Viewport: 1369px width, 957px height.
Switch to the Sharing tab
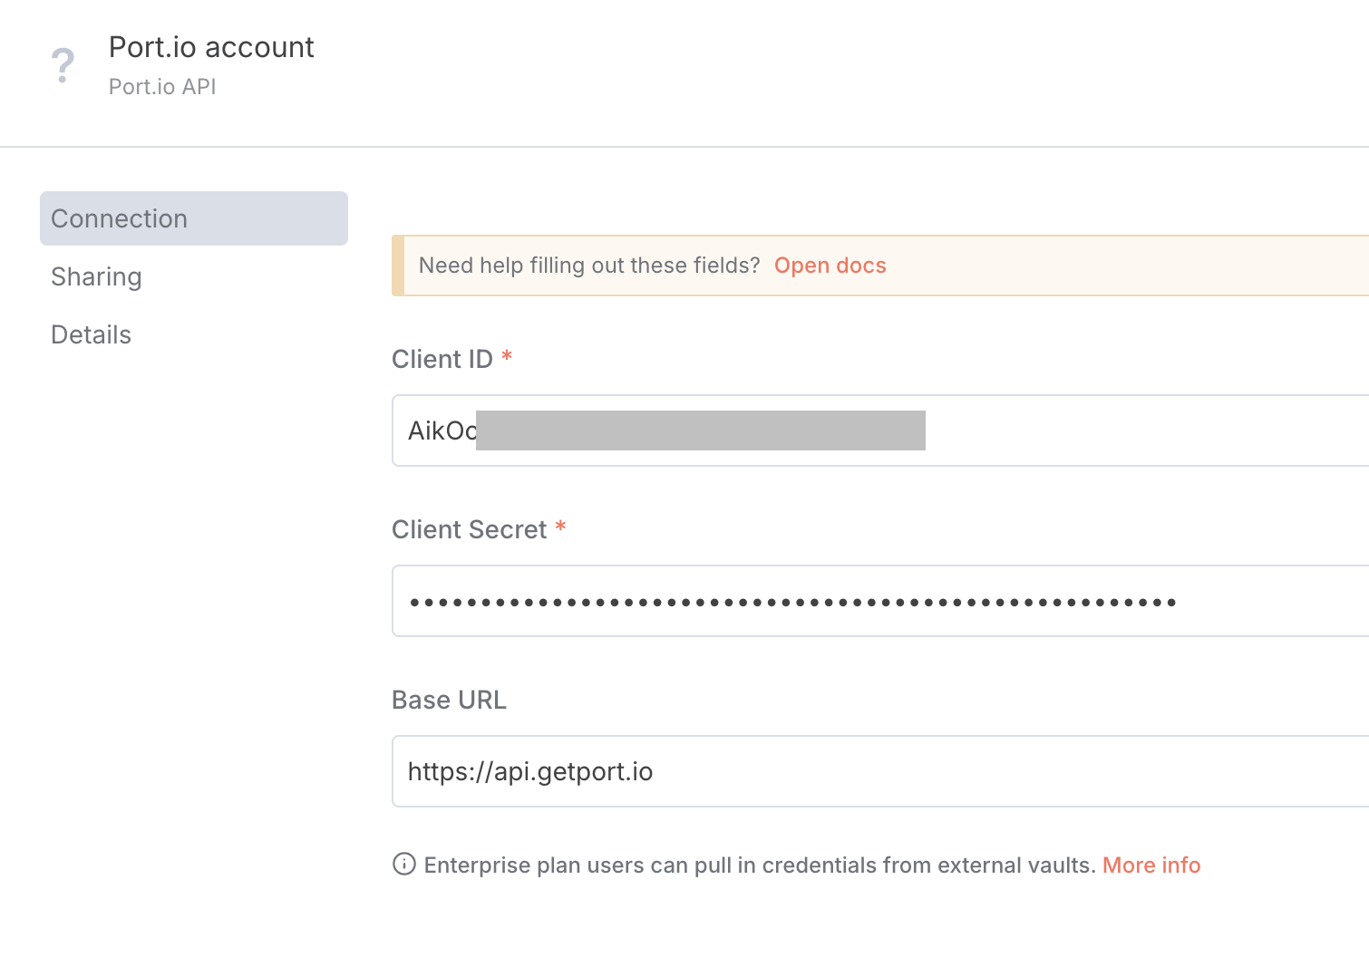click(96, 276)
